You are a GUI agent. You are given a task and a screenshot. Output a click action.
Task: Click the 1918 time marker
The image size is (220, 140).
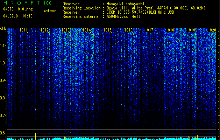(x=170, y=30)
